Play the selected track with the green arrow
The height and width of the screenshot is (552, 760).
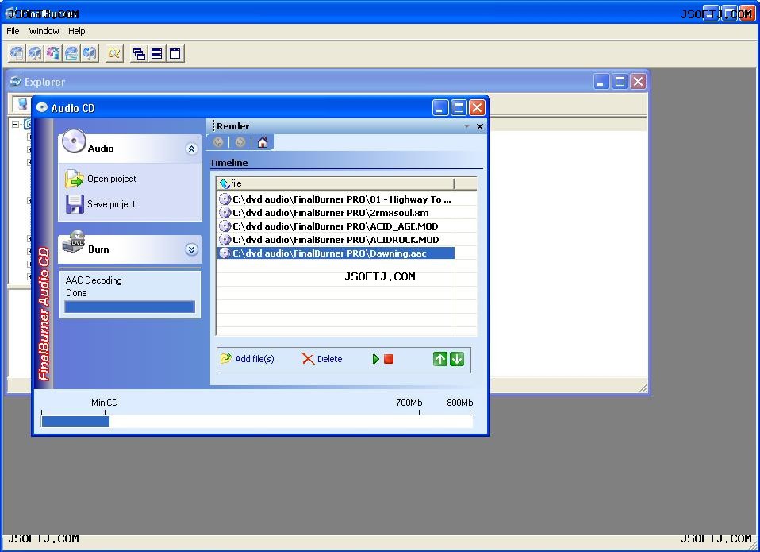point(376,359)
